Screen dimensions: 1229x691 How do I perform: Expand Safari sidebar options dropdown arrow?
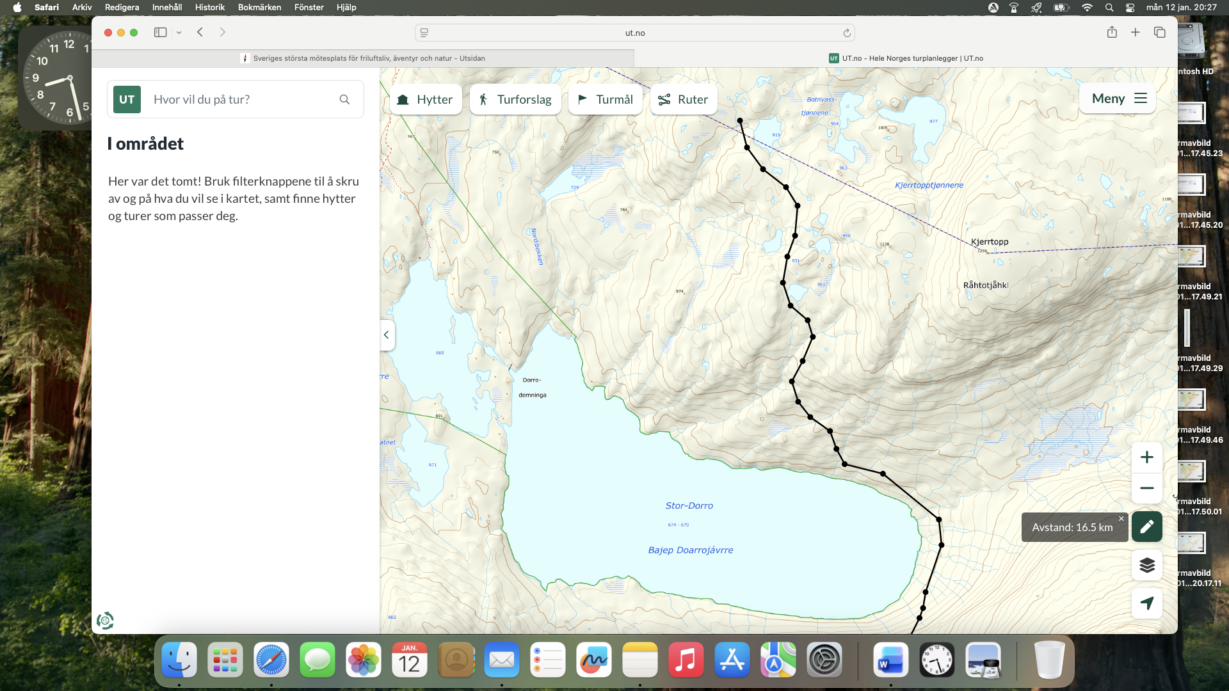[179, 33]
